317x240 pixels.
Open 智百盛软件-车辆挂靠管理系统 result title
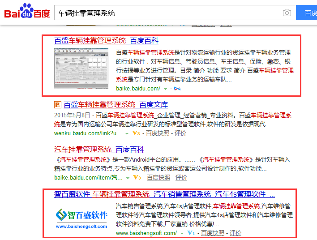164,194
